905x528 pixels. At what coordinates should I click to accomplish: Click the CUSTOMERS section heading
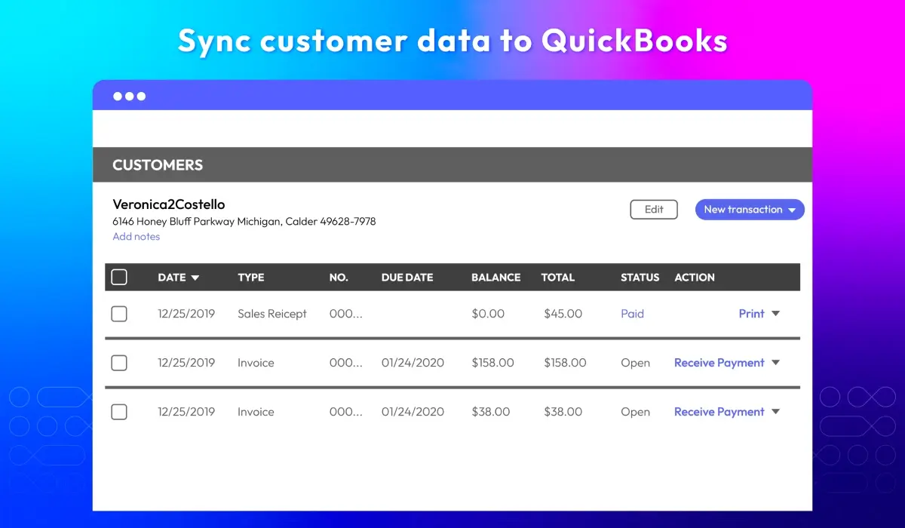[x=158, y=165]
